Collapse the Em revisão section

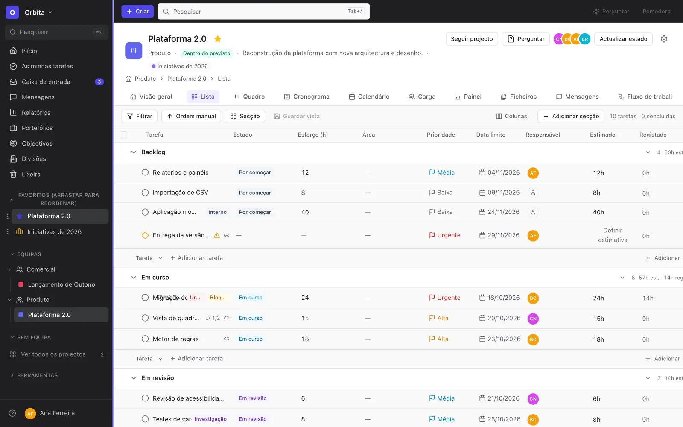pos(134,378)
